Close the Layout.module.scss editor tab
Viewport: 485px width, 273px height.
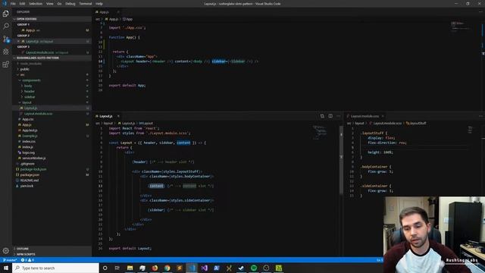383,116
